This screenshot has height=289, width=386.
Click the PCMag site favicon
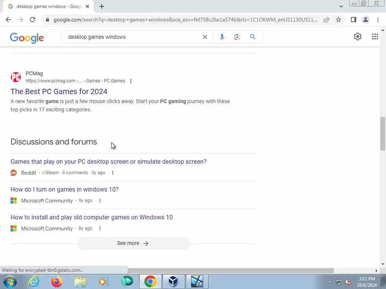[16, 77]
